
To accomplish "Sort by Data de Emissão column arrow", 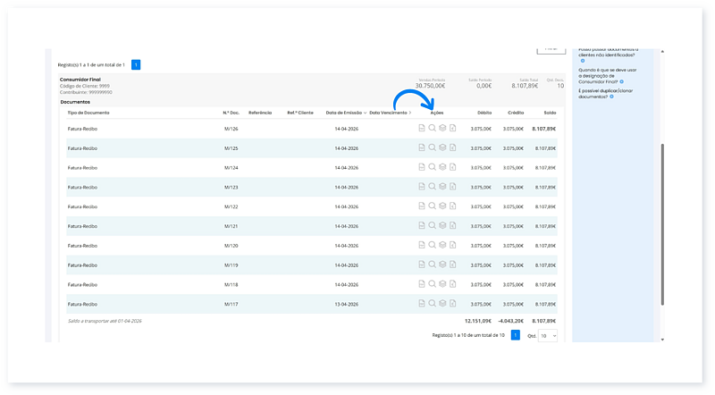I will [365, 113].
